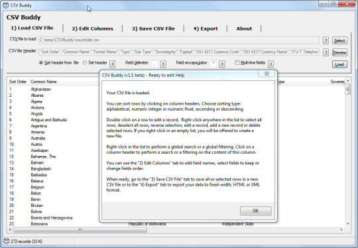Click the list's scroll right arrow
The image size is (358, 248).
point(341,229)
